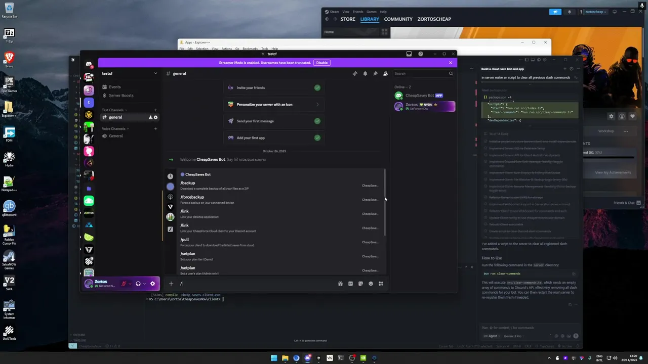Click plus attach button in message bar
The height and width of the screenshot is (364, 648).
point(171,284)
